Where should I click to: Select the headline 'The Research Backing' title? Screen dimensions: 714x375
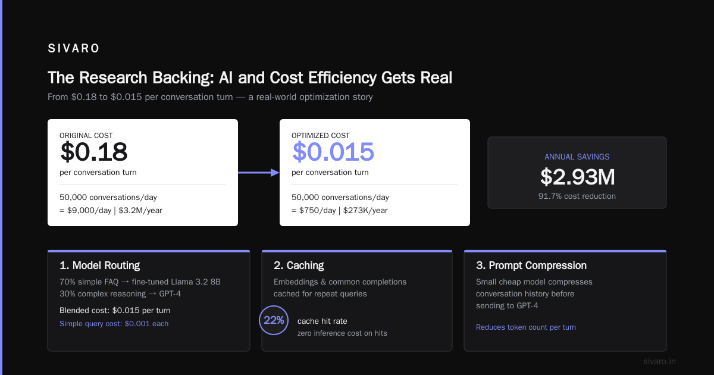250,78
